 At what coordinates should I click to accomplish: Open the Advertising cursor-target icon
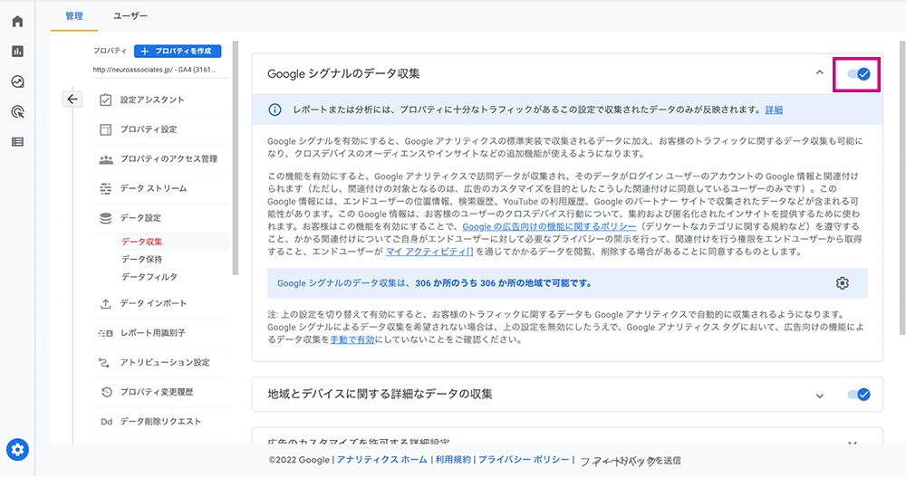[17, 111]
